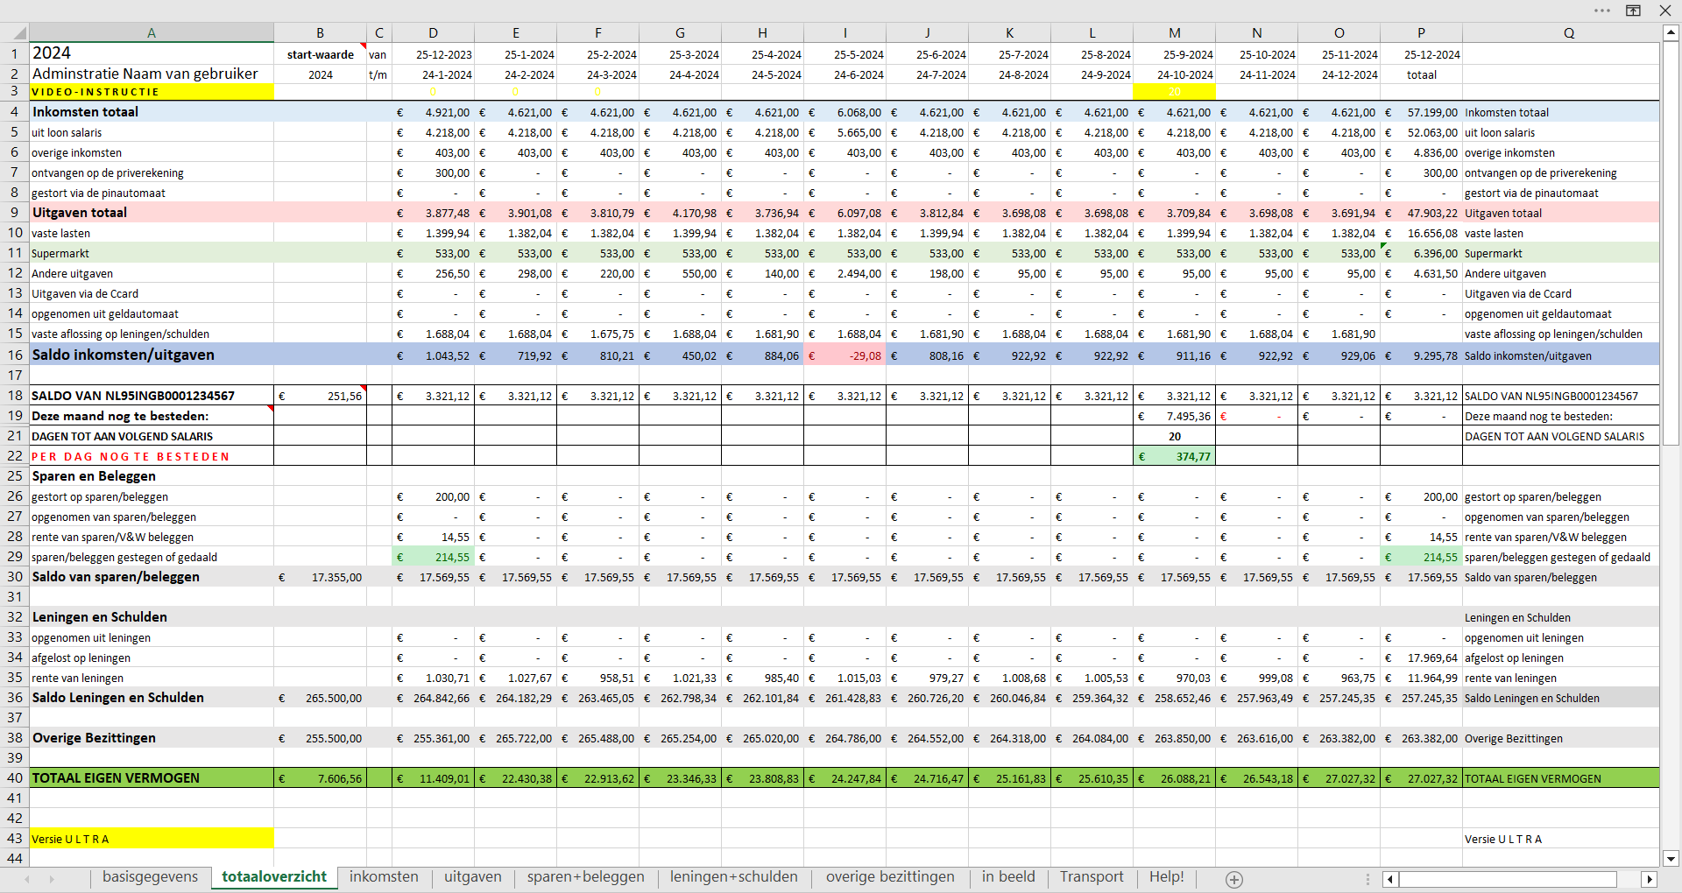Select column M header

pos(1174,33)
